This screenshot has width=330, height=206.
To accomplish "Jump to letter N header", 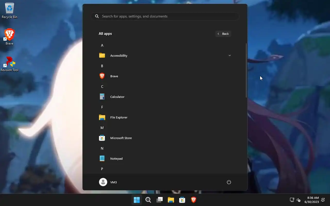I will pyautogui.click(x=102, y=148).
